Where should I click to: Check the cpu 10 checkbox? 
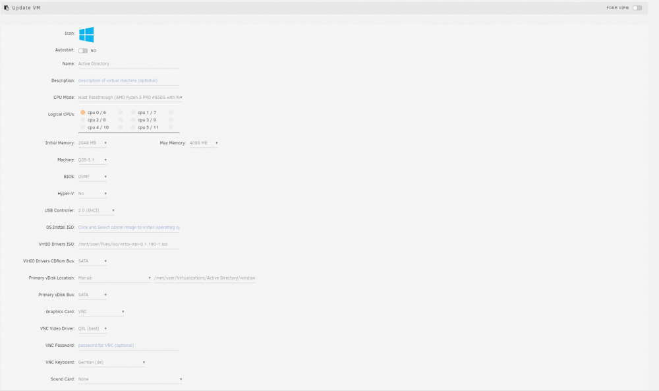point(121,127)
